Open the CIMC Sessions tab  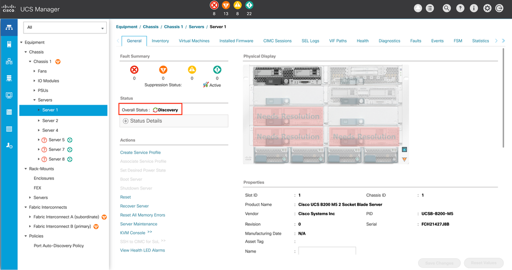pos(277,41)
